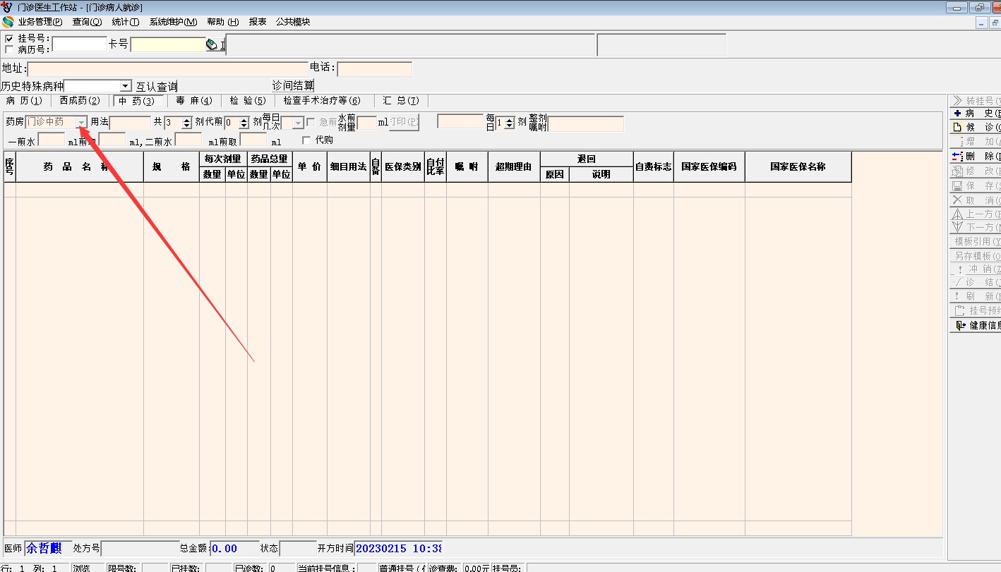Click the 国家医保编码 column header

point(709,167)
